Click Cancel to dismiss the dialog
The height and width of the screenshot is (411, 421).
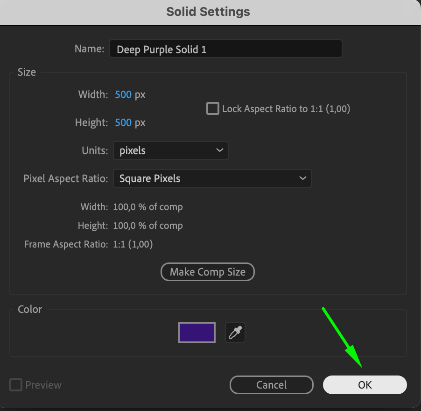click(271, 385)
